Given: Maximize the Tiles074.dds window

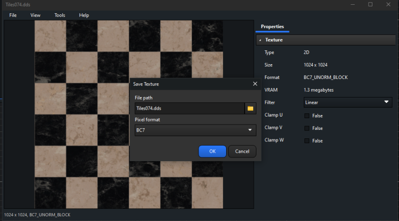Looking at the screenshot, I should 370,4.
